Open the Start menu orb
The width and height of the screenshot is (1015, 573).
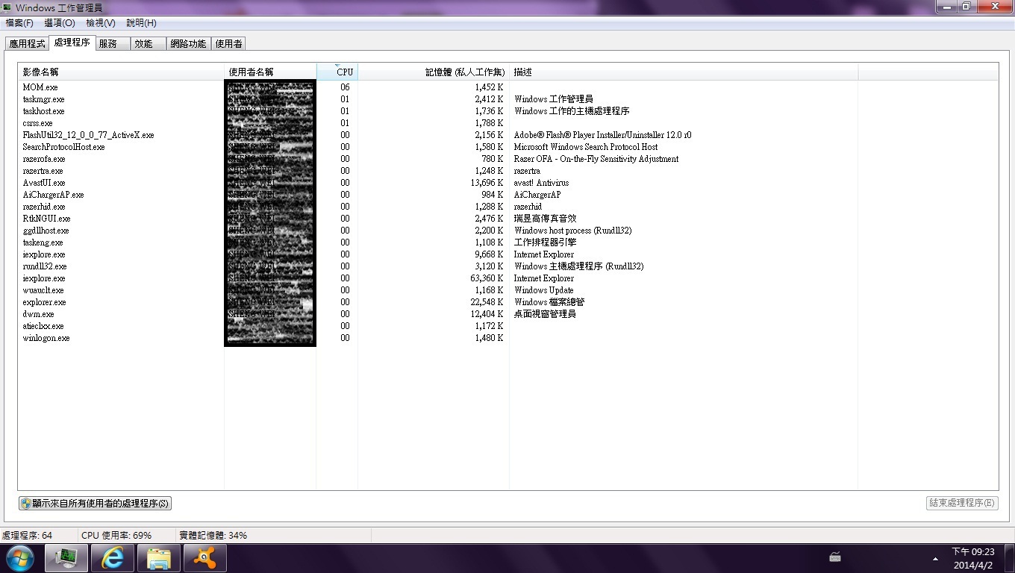click(19, 557)
